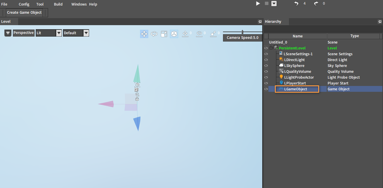Switch to the Level tab
The image size is (383, 188).
[9, 22]
